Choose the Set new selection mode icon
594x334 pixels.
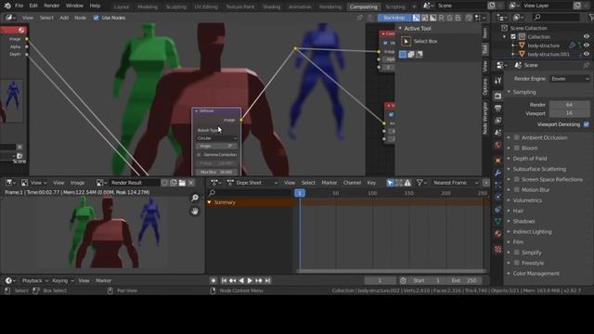pos(403,54)
